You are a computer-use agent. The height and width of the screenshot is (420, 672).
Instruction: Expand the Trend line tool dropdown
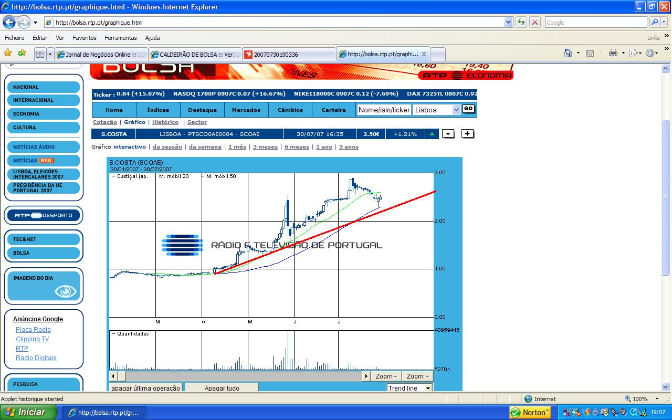click(x=428, y=388)
